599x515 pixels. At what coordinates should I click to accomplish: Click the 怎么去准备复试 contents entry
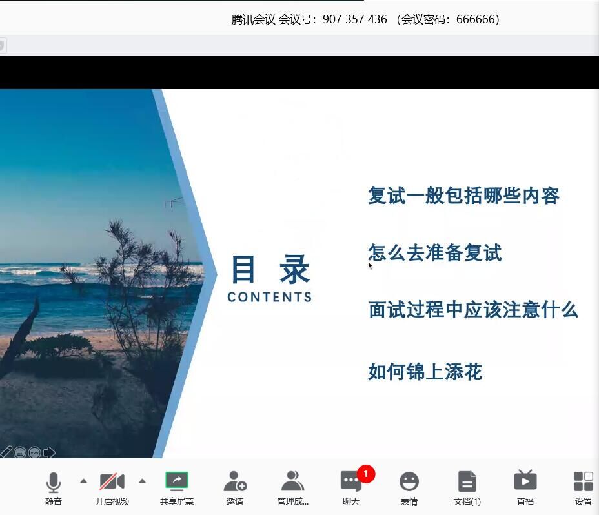click(x=434, y=252)
